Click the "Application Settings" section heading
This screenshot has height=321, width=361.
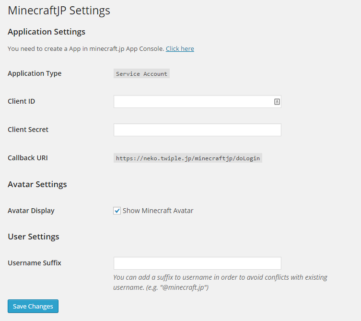(47, 32)
